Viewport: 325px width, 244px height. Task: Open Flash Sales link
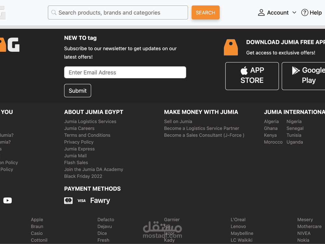pos(76,162)
